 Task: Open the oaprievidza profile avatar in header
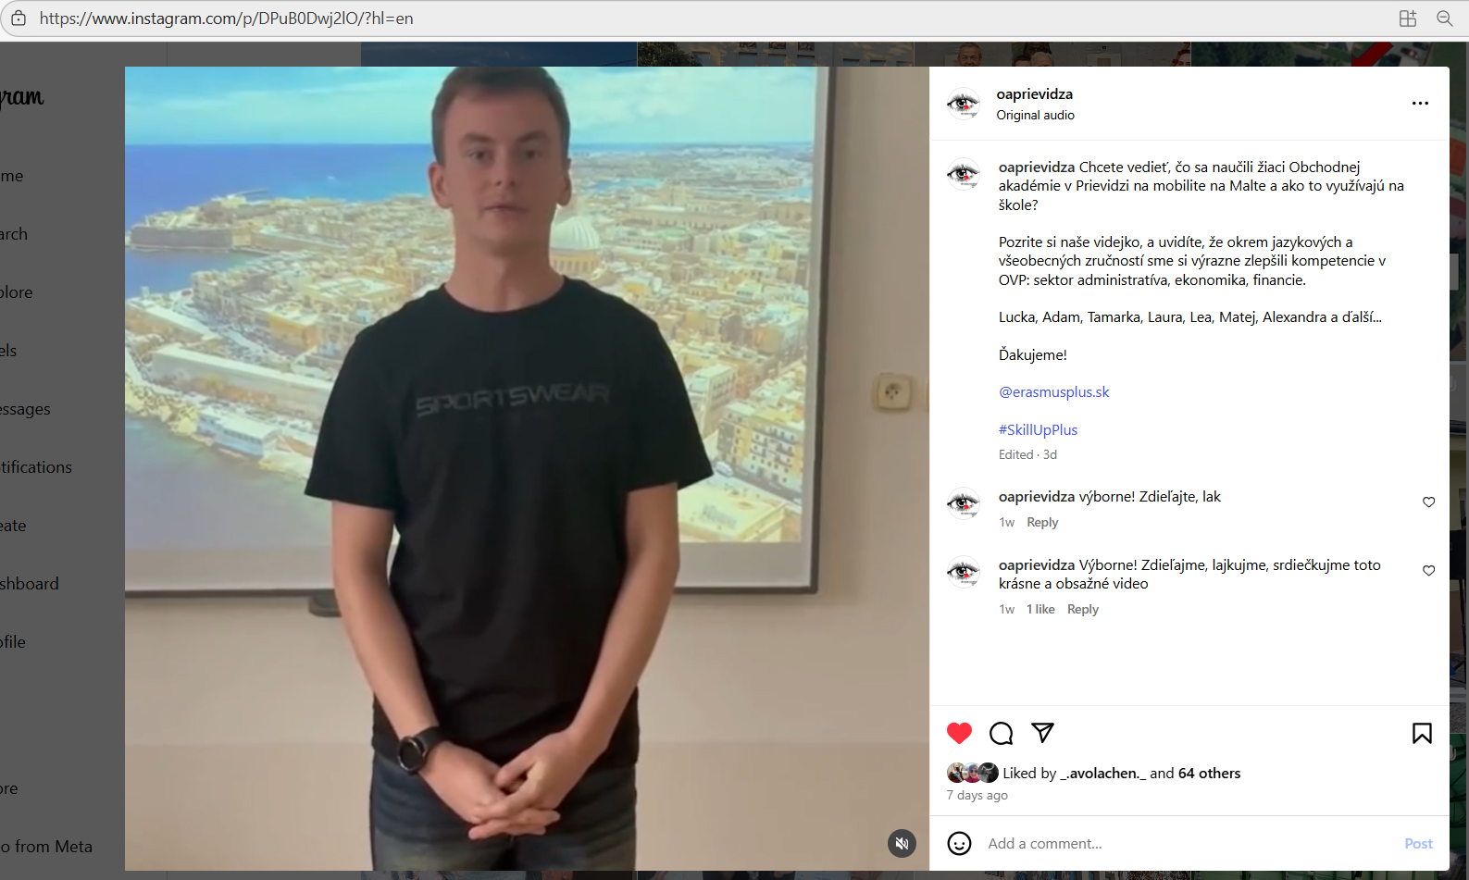(963, 104)
